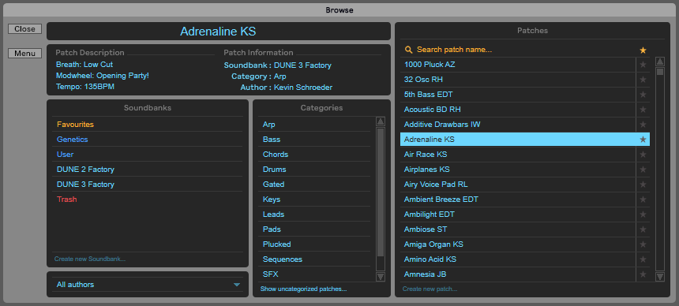Click the Patches list scroll down arrow

pos(660,277)
